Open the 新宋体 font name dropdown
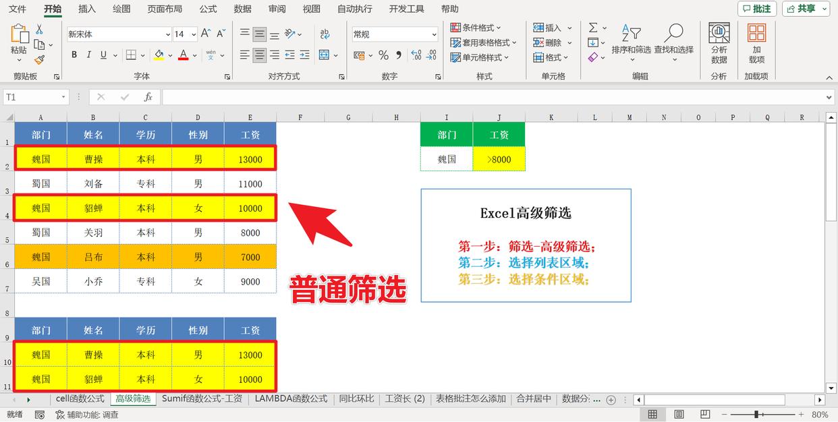 [168, 34]
